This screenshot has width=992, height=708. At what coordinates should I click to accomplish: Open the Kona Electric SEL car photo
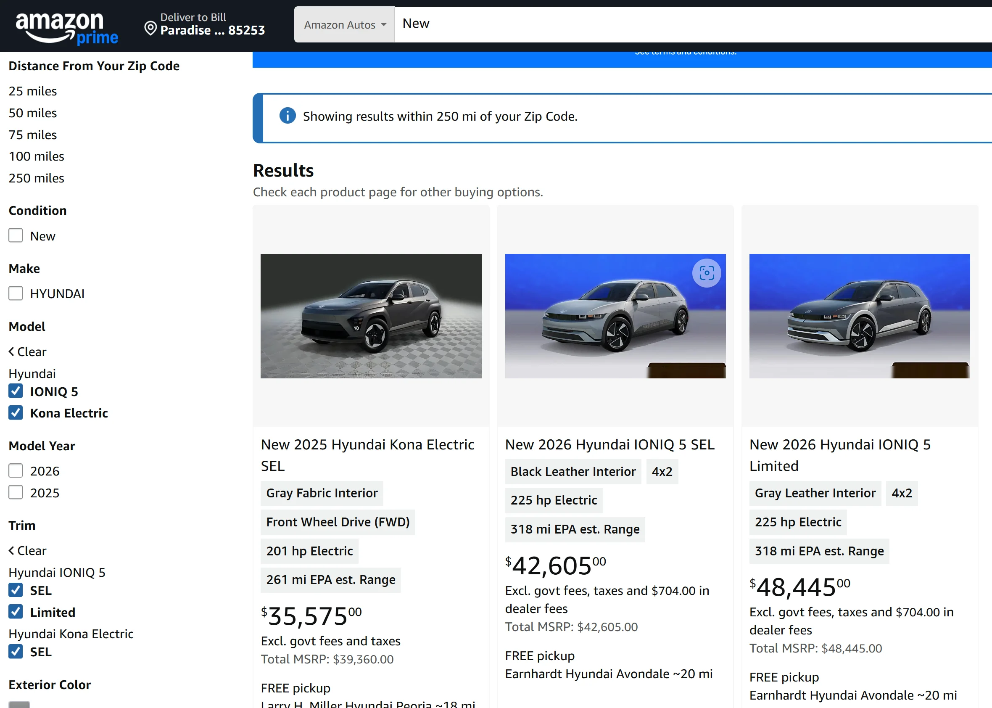coord(371,316)
